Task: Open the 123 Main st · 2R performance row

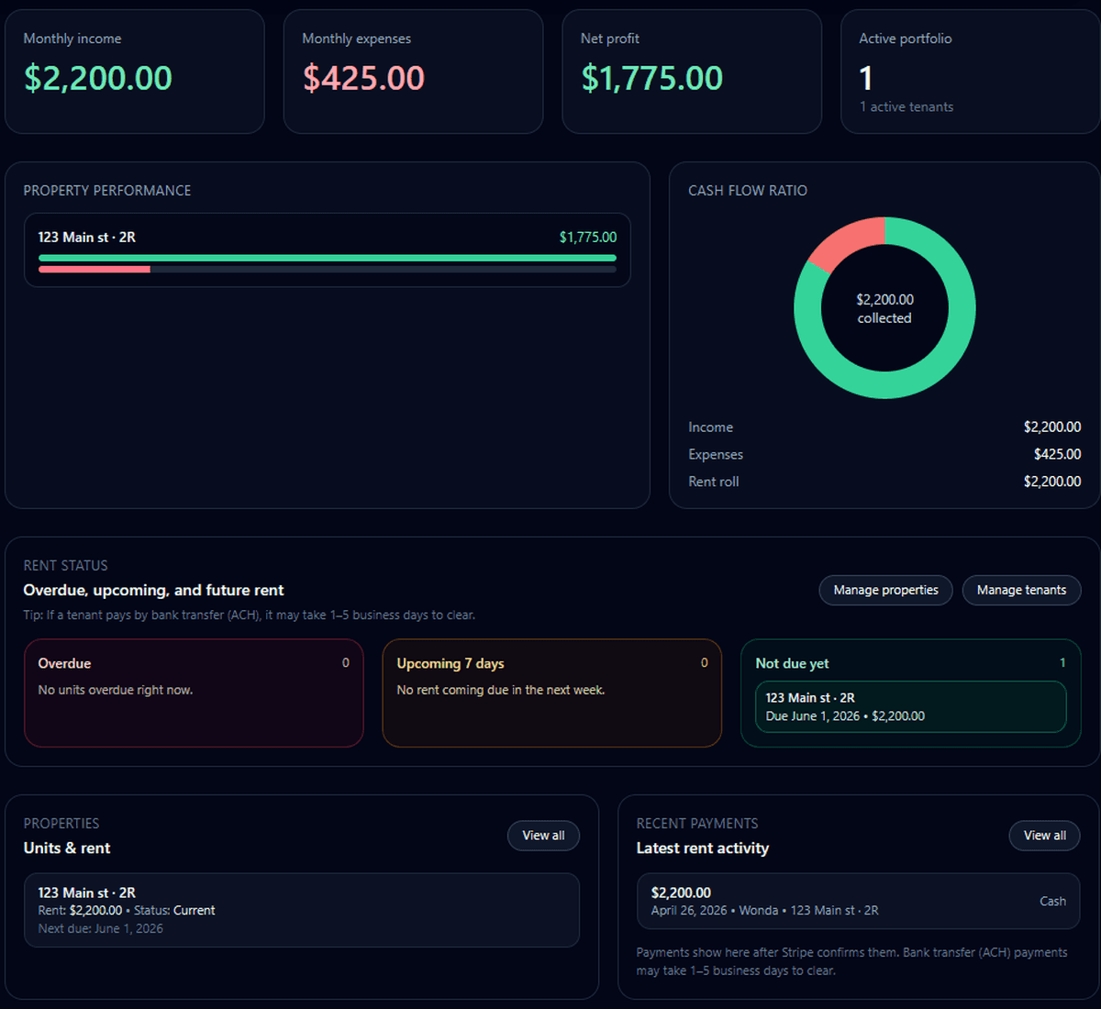Action: point(328,250)
